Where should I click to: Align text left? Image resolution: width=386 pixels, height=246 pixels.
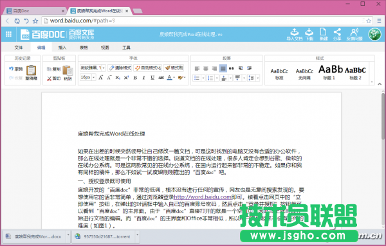(x=197, y=68)
